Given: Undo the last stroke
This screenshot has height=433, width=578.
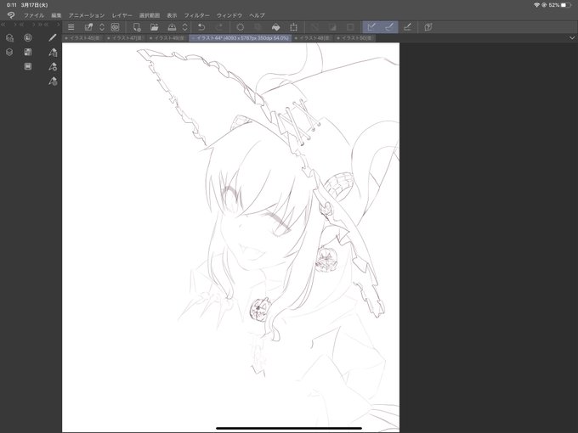Looking at the screenshot, I should (201, 27).
